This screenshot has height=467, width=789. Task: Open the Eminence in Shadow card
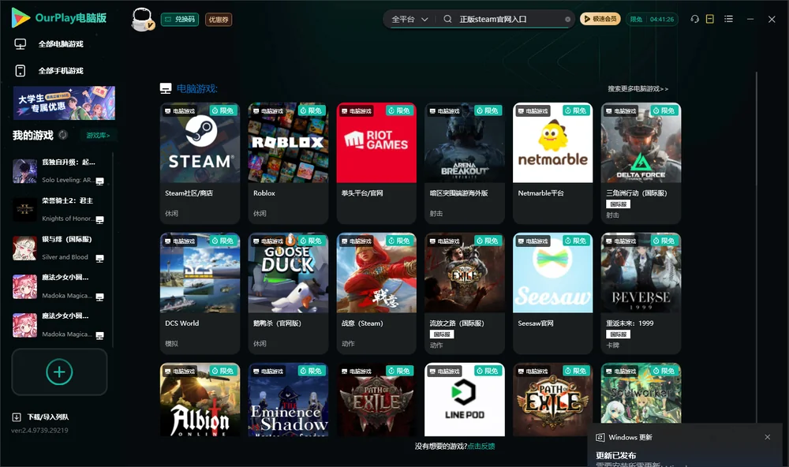point(288,400)
